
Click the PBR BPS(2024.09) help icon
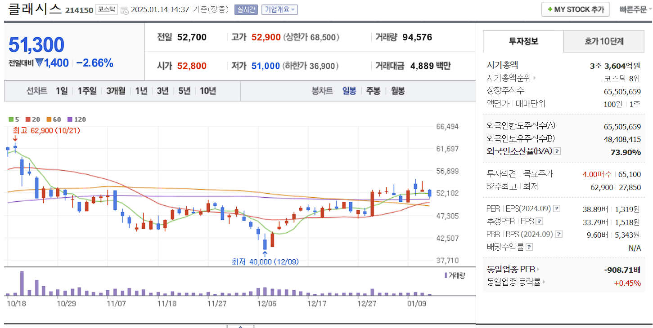pos(558,234)
